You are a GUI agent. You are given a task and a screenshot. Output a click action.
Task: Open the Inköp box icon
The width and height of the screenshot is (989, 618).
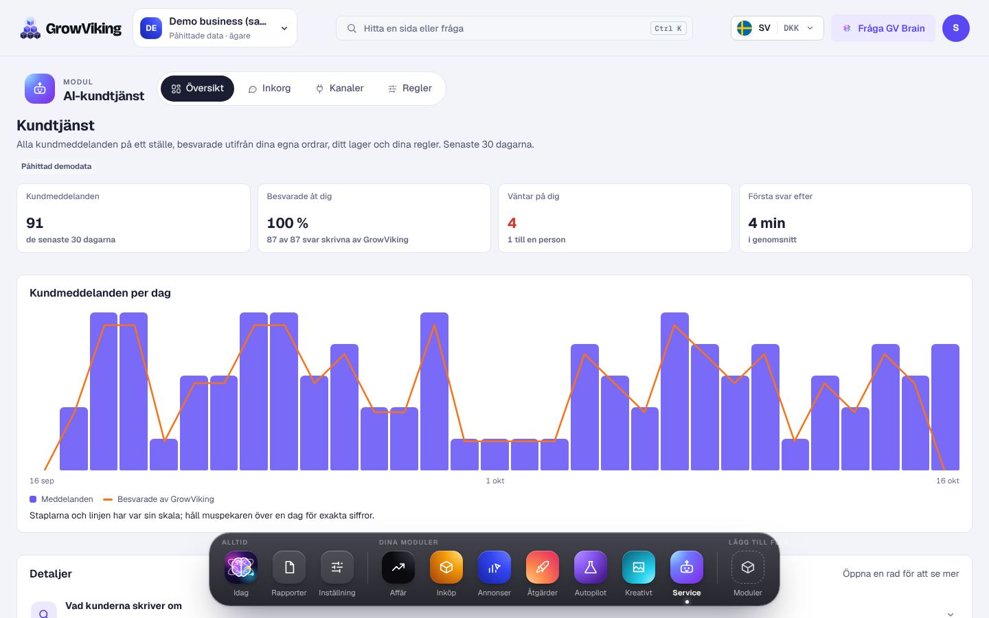coord(446,567)
